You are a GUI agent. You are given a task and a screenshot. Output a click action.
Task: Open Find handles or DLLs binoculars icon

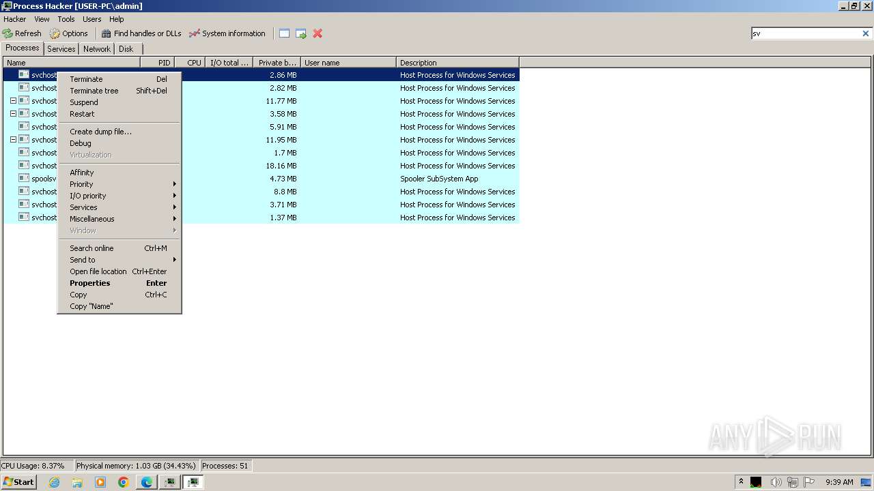point(106,33)
